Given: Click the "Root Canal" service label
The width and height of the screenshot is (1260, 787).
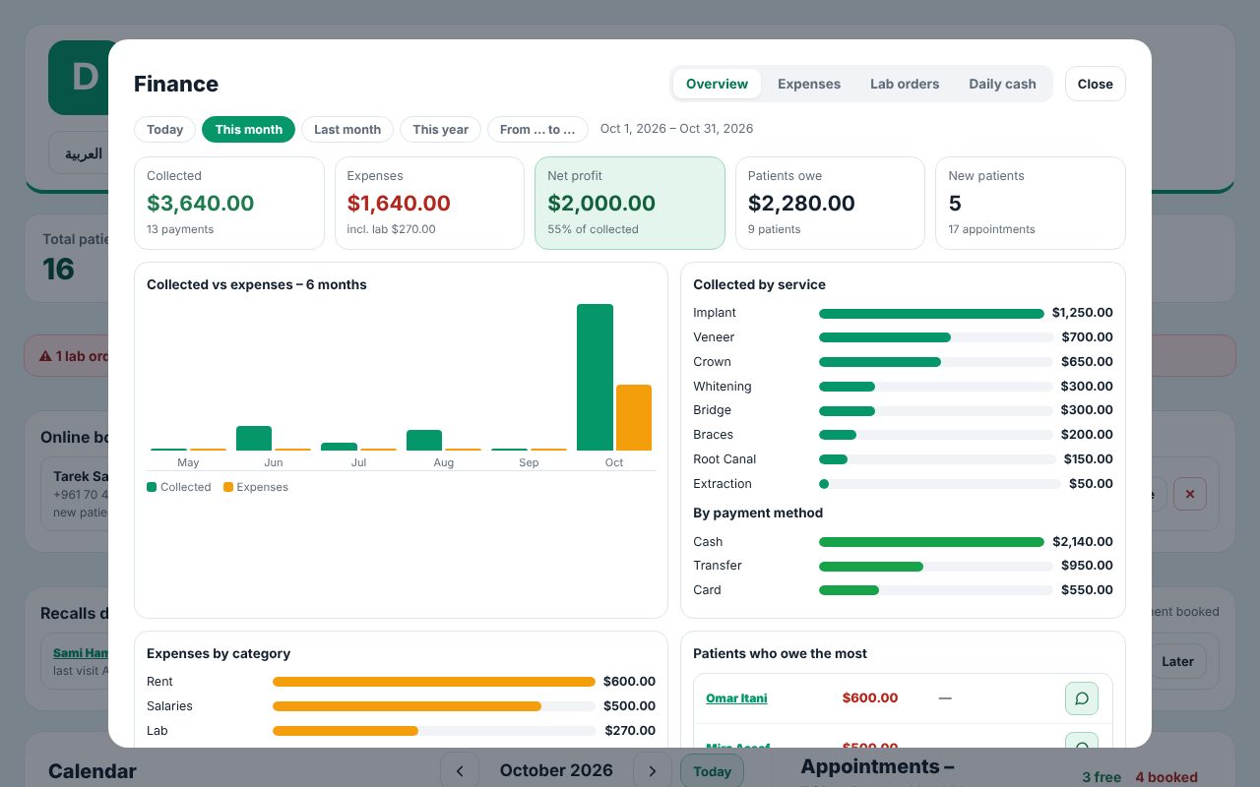Looking at the screenshot, I should [724, 459].
